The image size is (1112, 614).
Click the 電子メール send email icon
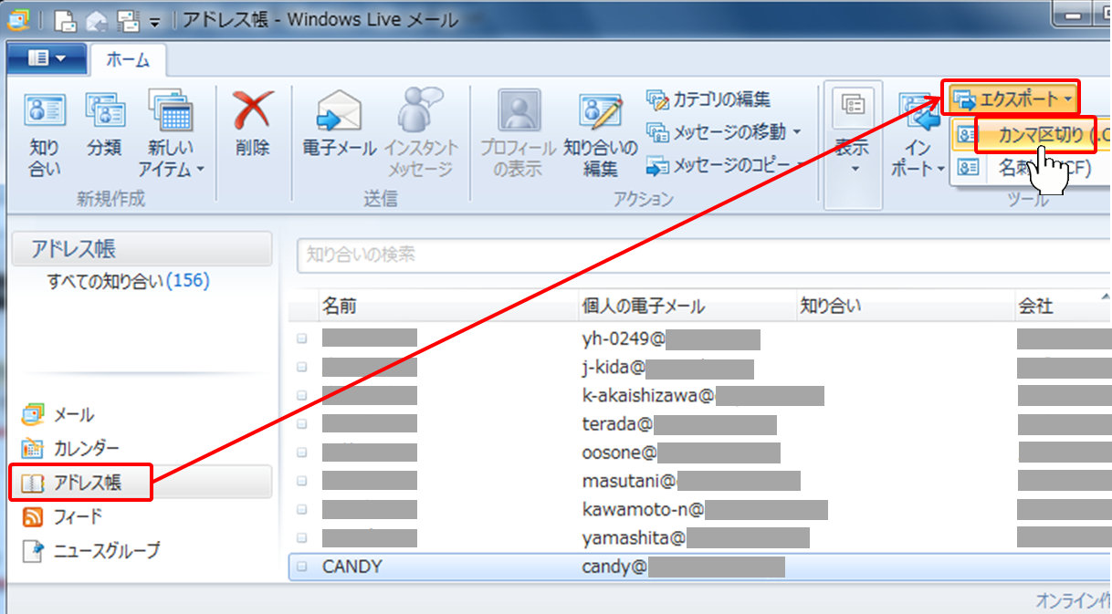[339, 113]
